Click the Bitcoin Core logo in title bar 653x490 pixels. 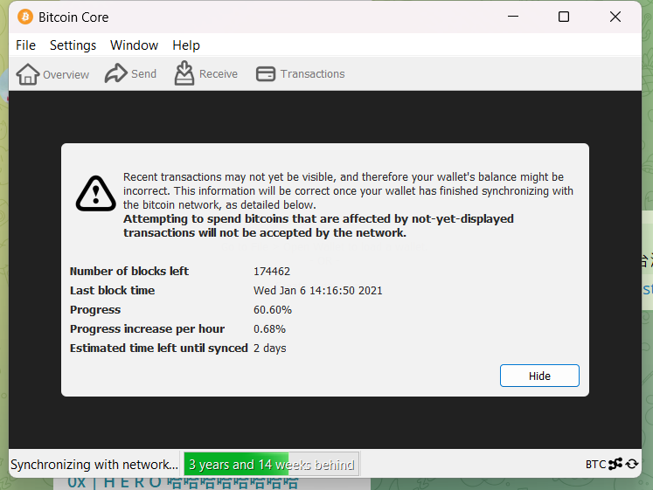(x=25, y=17)
